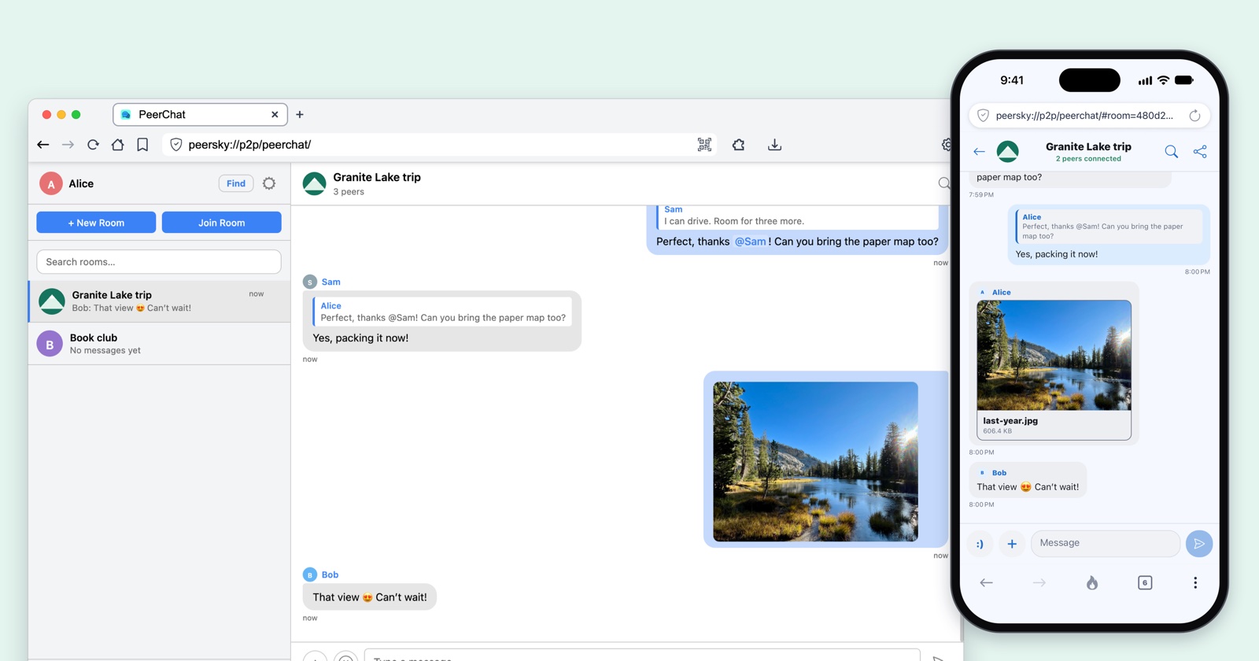The height and width of the screenshot is (661, 1259).
Task: Open the emoji picker on phone
Action: [980, 544]
